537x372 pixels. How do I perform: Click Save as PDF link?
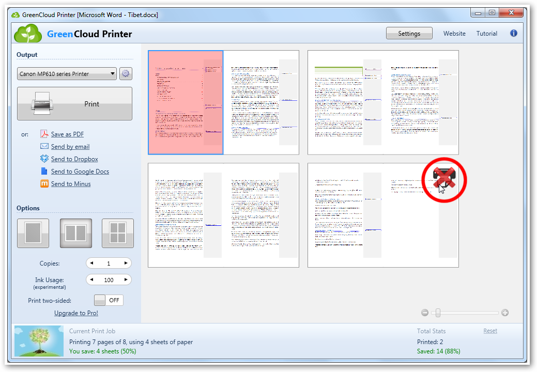point(68,134)
